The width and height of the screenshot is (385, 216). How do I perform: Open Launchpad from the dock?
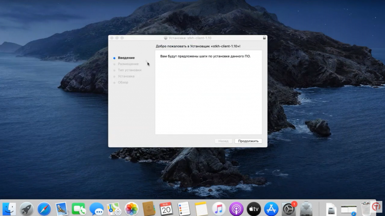[x=27, y=209]
